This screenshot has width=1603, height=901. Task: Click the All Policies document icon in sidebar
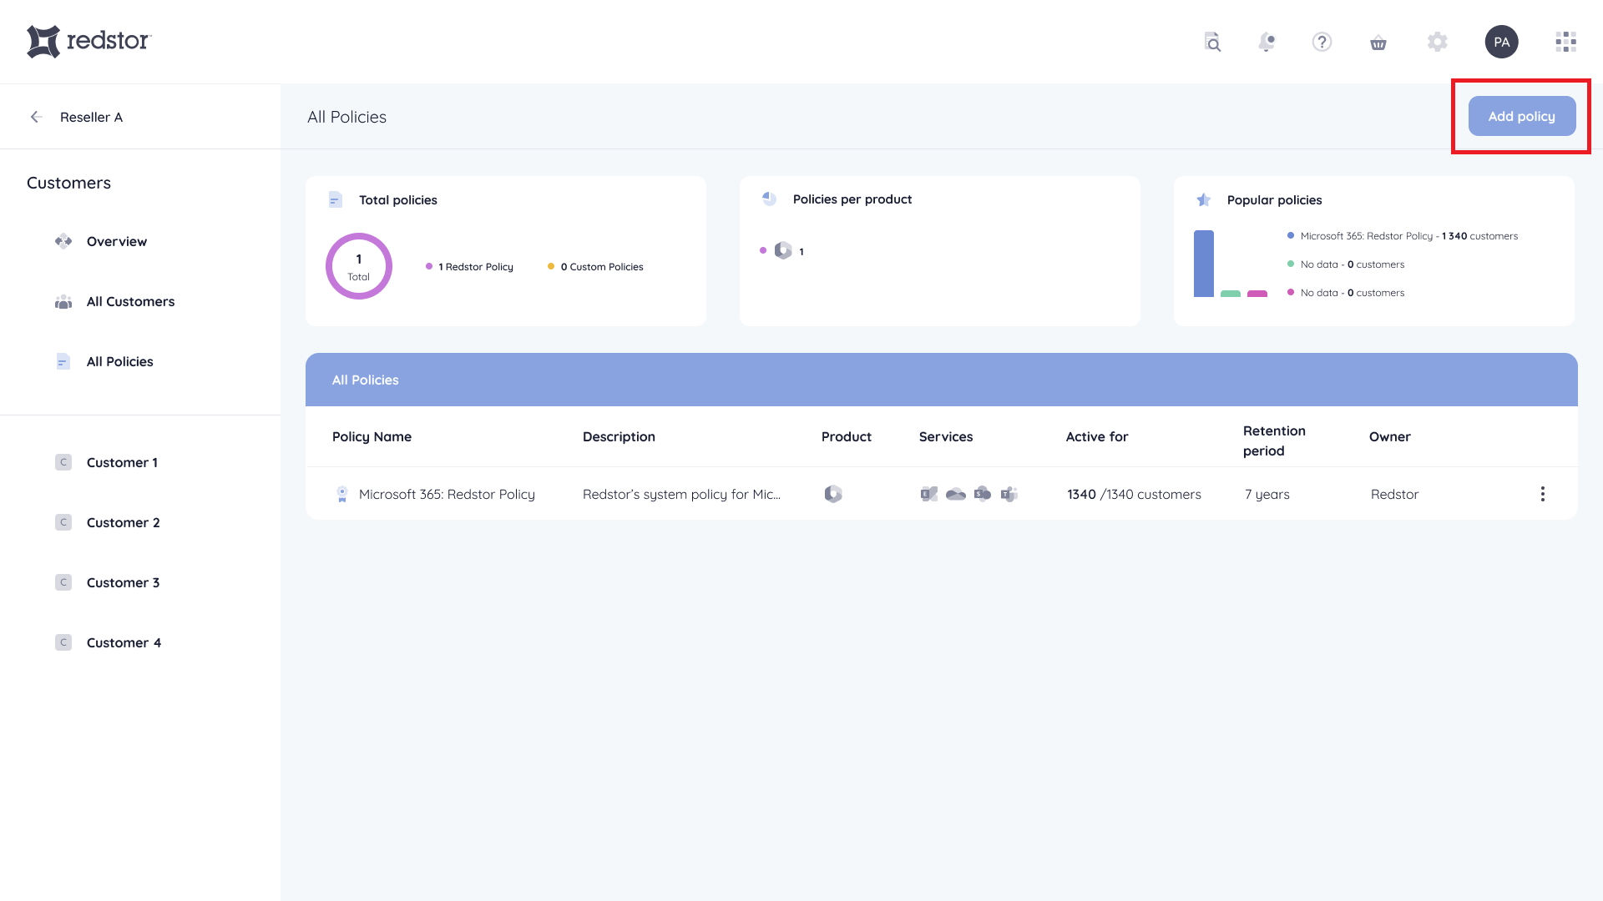click(x=63, y=361)
